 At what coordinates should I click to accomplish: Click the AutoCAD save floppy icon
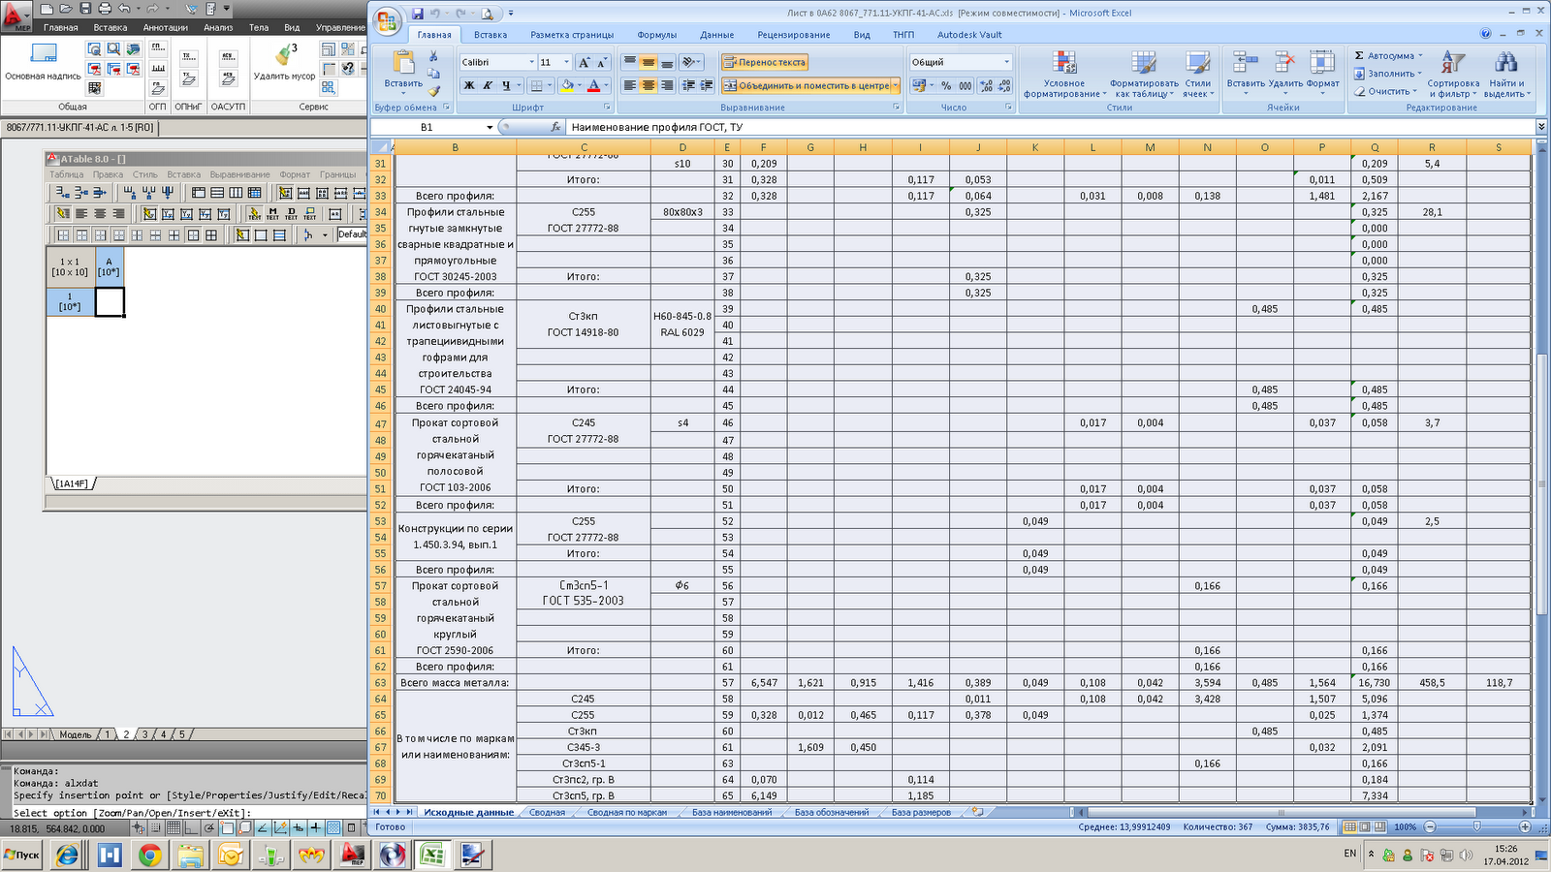pyautogui.click(x=84, y=9)
